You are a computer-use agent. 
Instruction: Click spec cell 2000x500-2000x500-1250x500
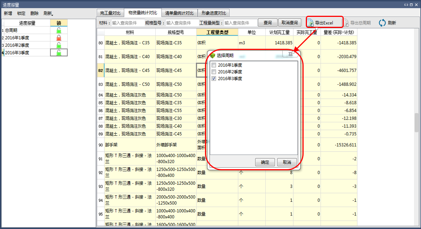tap(176, 200)
